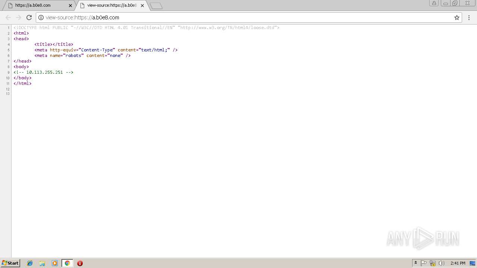Launch Internet Explorer from the taskbar
The height and width of the screenshot is (268, 477).
30,263
